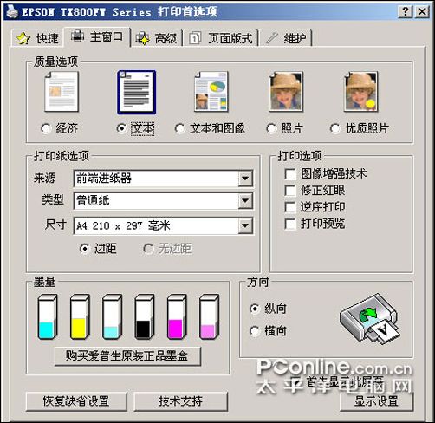
Task: Click the 恢复缺省设置 restore defaults button
Action: 76,401
